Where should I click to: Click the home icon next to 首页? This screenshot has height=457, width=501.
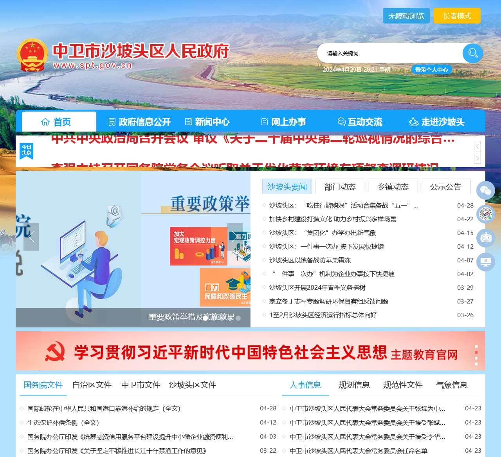pyautogui.click(x=45, y=122)
